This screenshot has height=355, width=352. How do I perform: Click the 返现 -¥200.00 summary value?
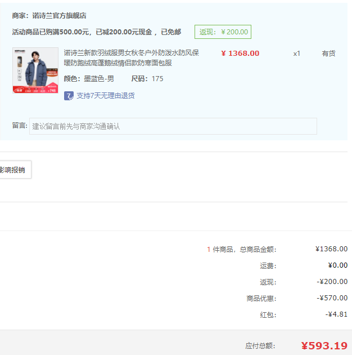[332, 282]
